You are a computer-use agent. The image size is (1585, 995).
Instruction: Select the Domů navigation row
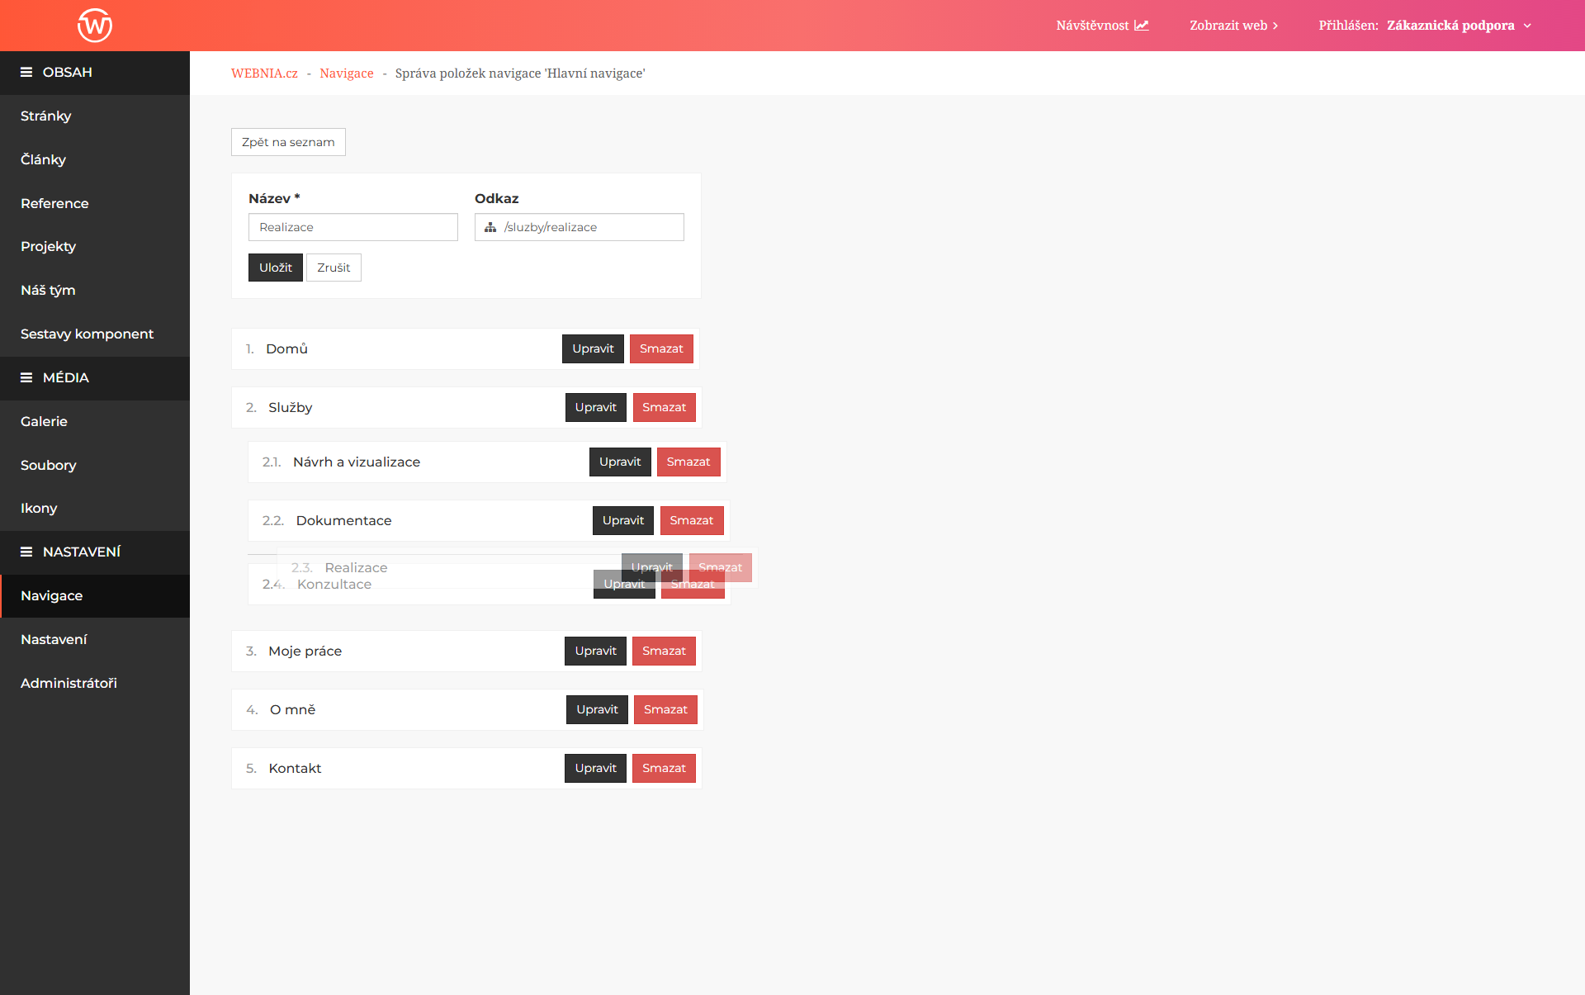466,348
